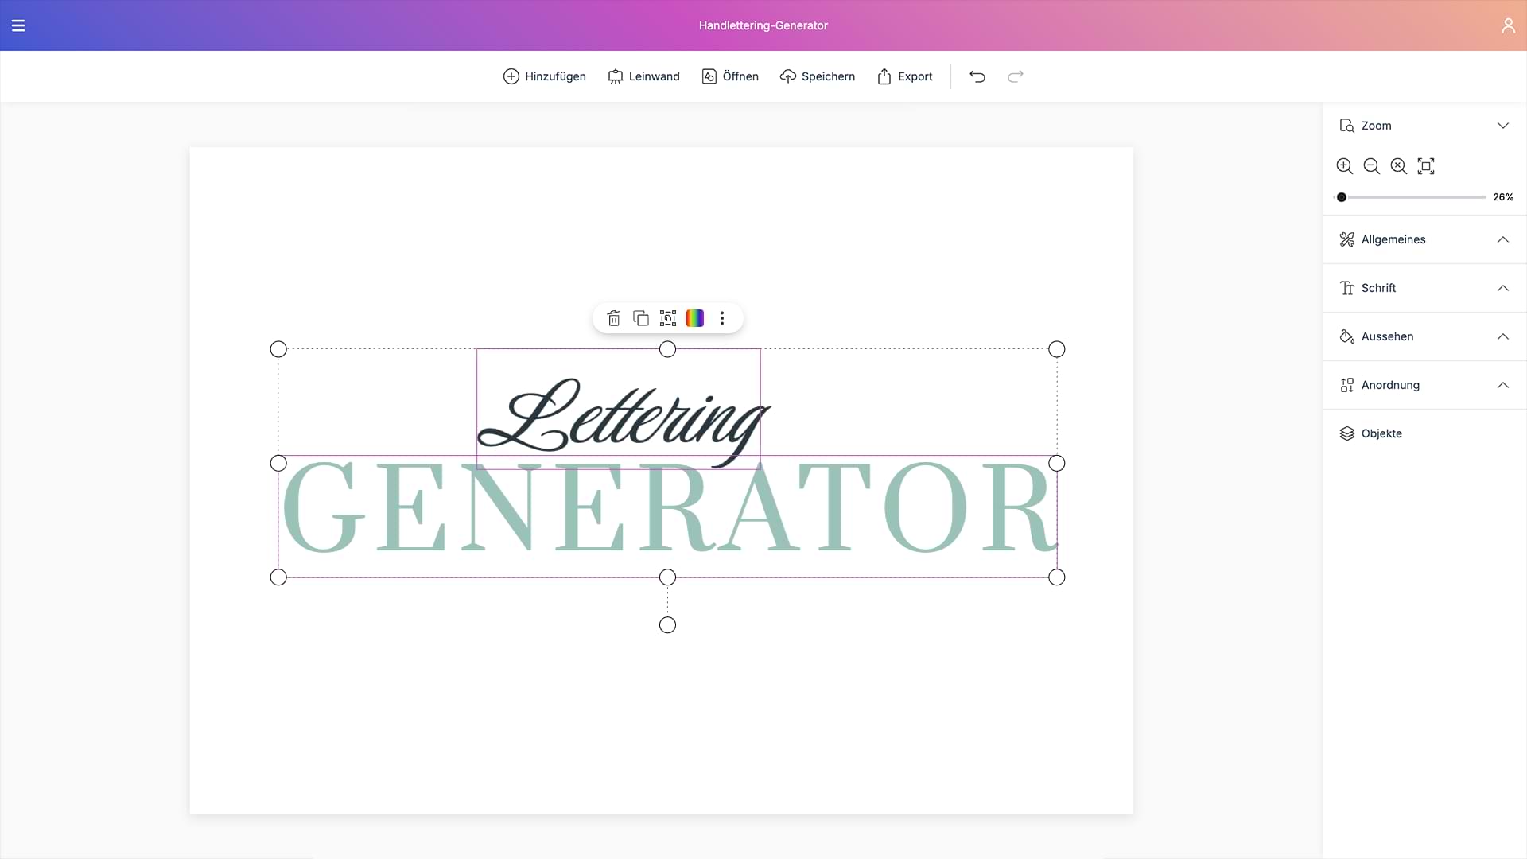Screen dimensions: 1527x859
Task: Click the Aussehen paint bucket icon
Action: tap(1347, 336)
